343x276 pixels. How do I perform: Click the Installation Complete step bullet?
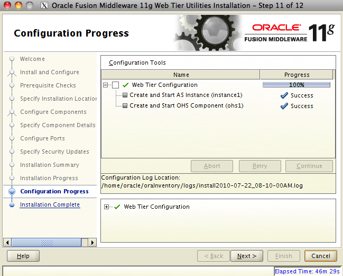point(12,205)
